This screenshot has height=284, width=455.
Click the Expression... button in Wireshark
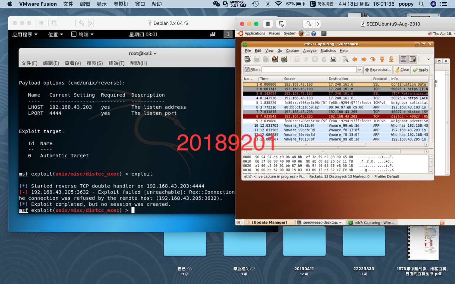(x=378, y=70)
